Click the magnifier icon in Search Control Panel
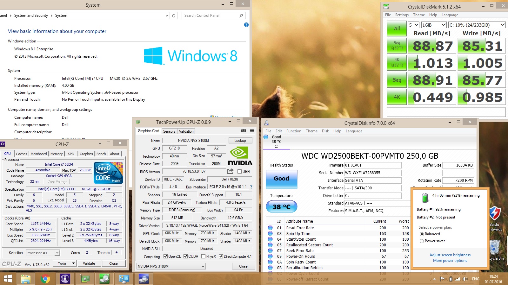 [x=241, y=16]
